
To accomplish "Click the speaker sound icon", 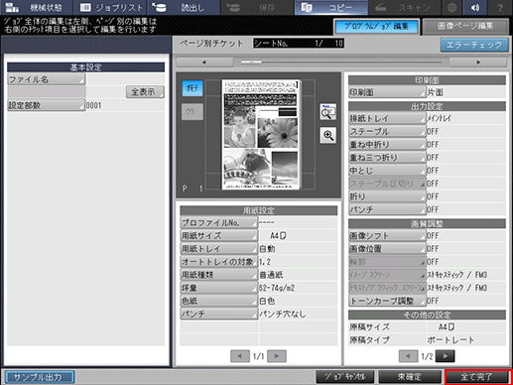I will 475,7.
